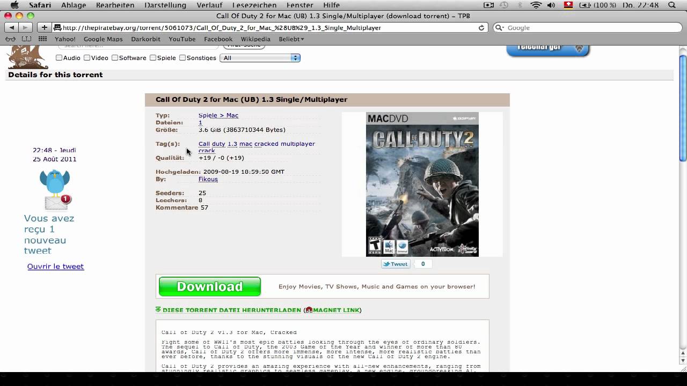Click the volume speaker icon
This screenshot has width=687, height=386.
(552, 5)
